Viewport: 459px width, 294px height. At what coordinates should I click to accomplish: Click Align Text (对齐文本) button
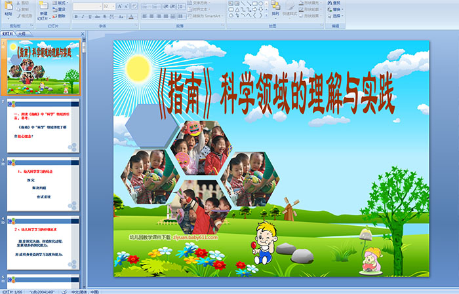pyautogui.click(x=200, y=9)
